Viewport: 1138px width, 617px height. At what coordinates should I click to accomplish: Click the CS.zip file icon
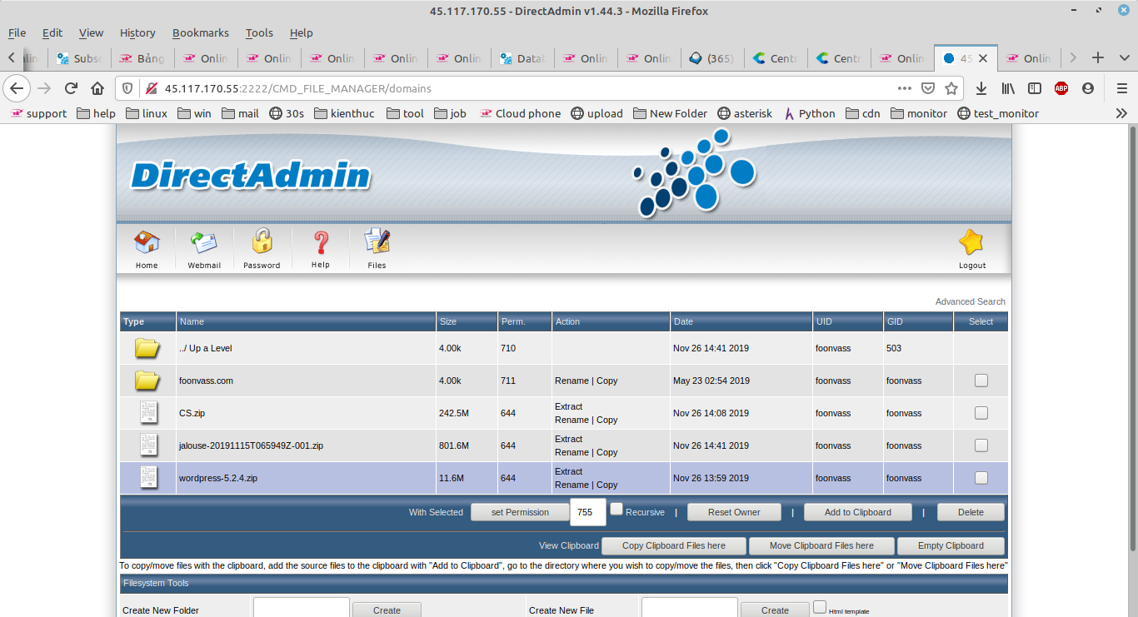[x=148, y=413]
